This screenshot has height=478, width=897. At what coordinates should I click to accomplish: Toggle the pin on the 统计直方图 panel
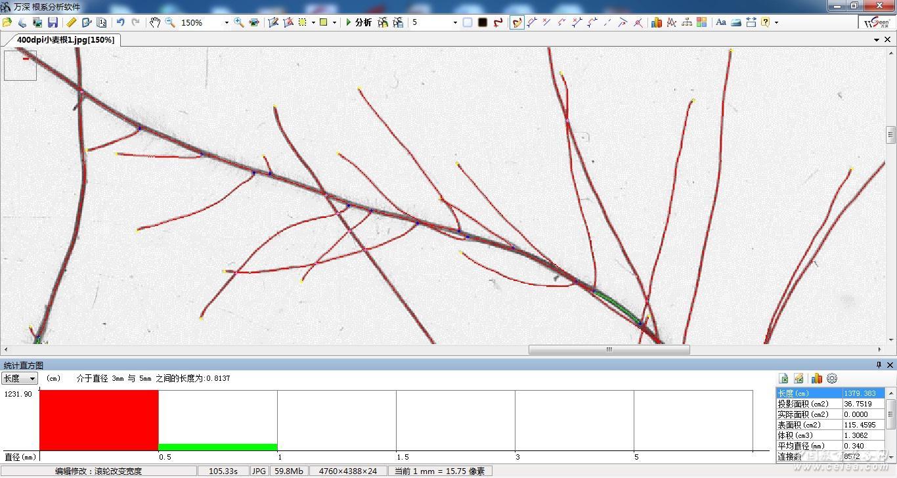[879, 365]
